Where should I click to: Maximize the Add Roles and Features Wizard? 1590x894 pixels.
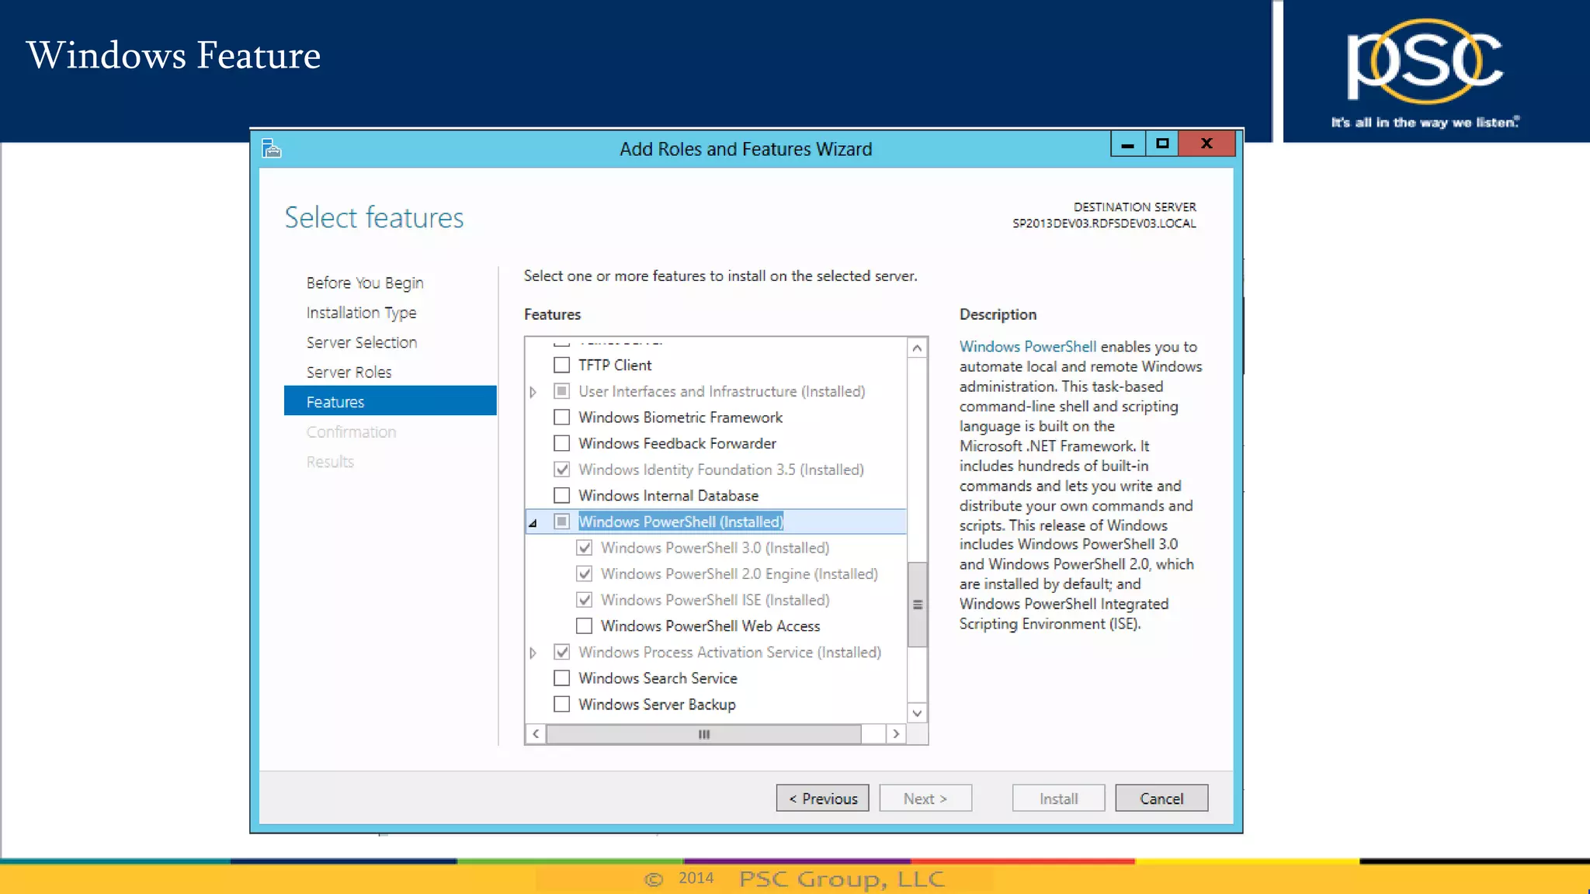(x=1162, y=144)
